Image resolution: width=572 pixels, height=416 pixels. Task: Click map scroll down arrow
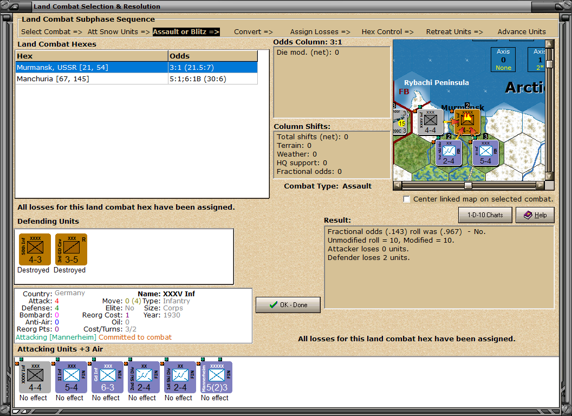click(x=549, y=176)
